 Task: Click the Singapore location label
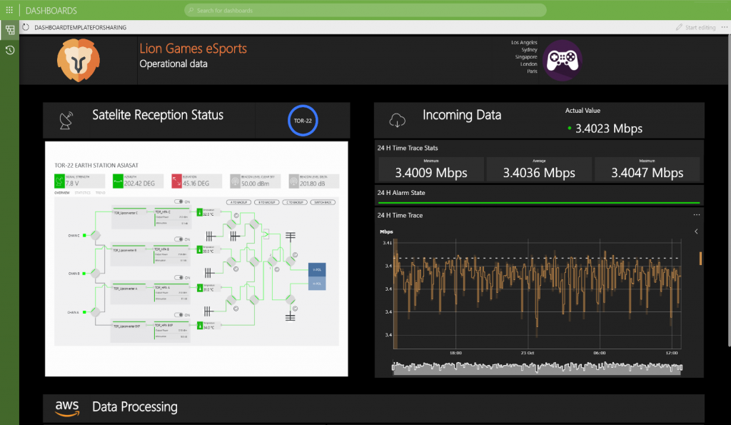point(526,57)
